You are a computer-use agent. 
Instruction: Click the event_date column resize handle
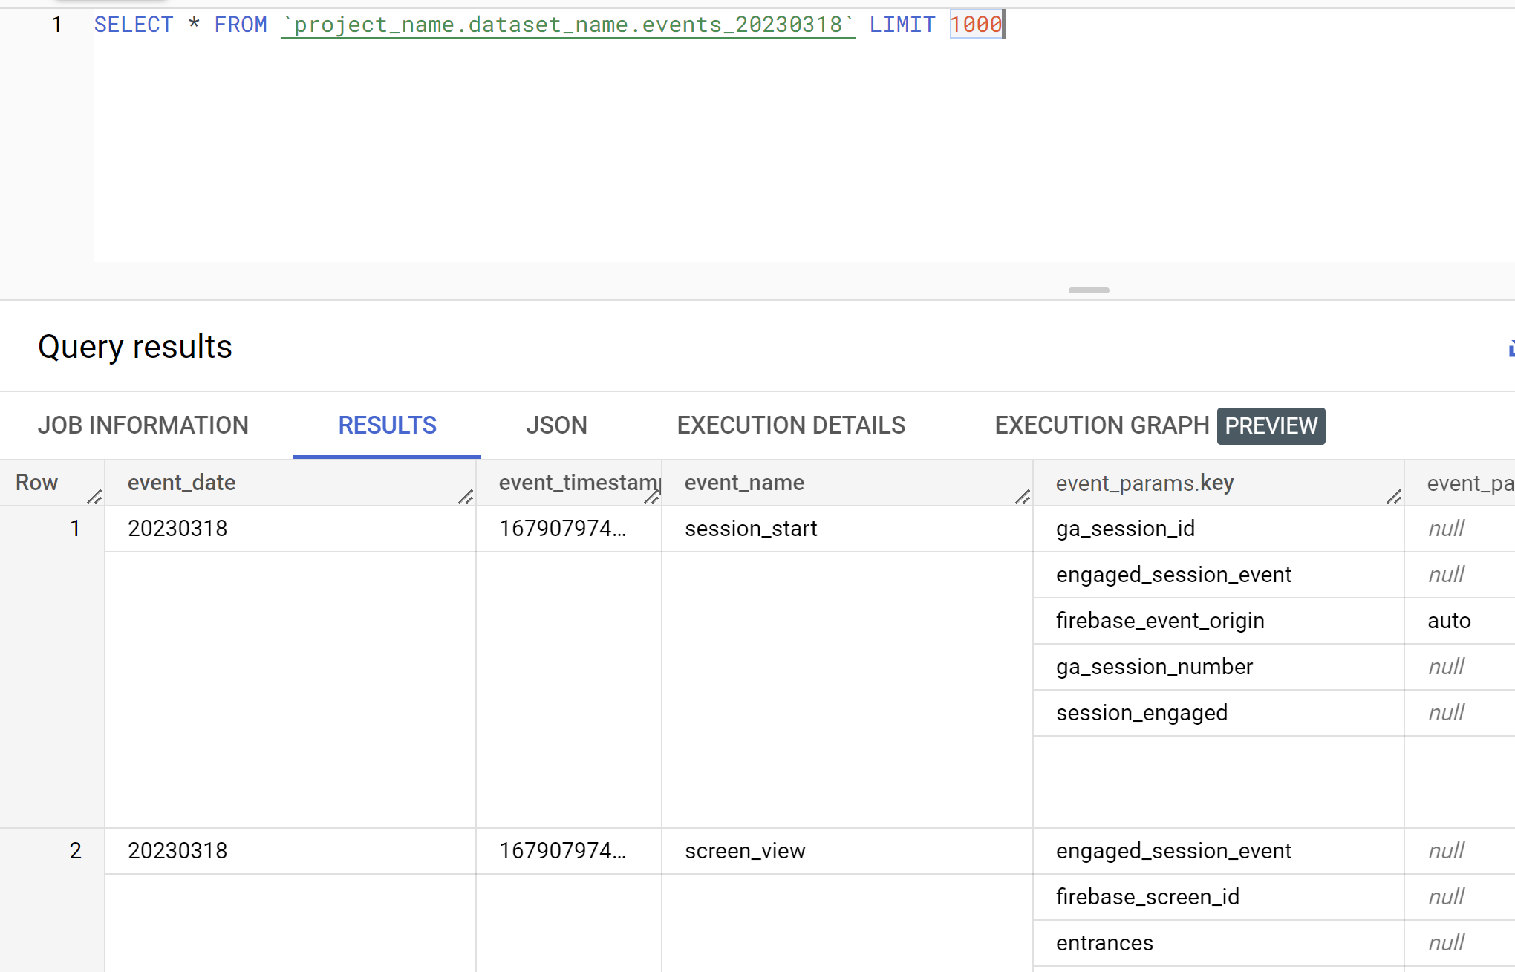point(466,497)
